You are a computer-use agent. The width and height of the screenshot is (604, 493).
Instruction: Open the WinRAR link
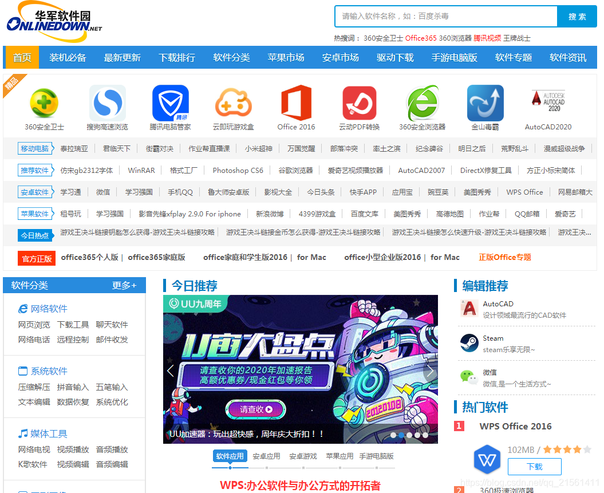[x=141, y=170]
